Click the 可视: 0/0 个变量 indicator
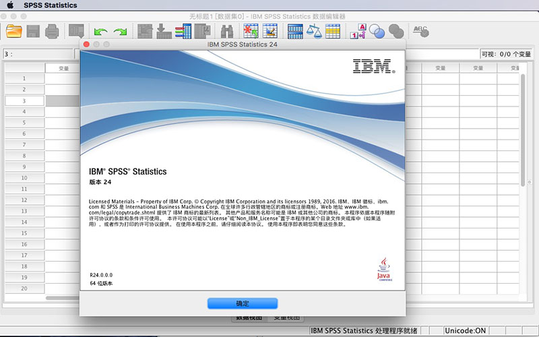This screenshot has width=539, height=337. tap(507, 54)
